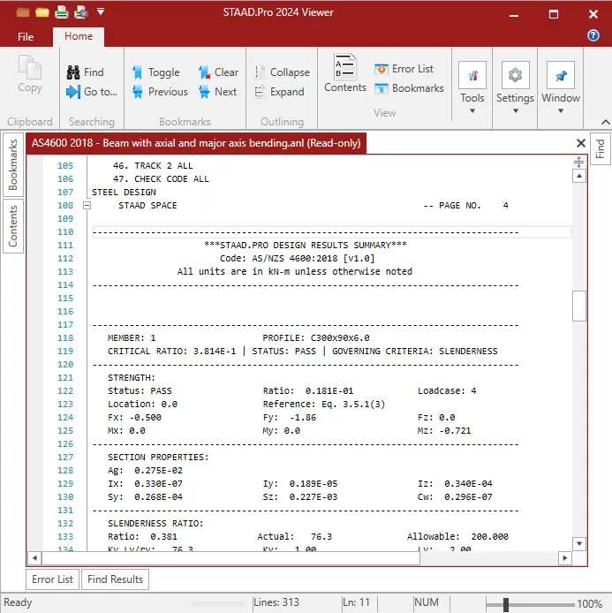Viewport: 612px width, 613px height.
Task: Click the open file folder icon
Action: point(23,13)
